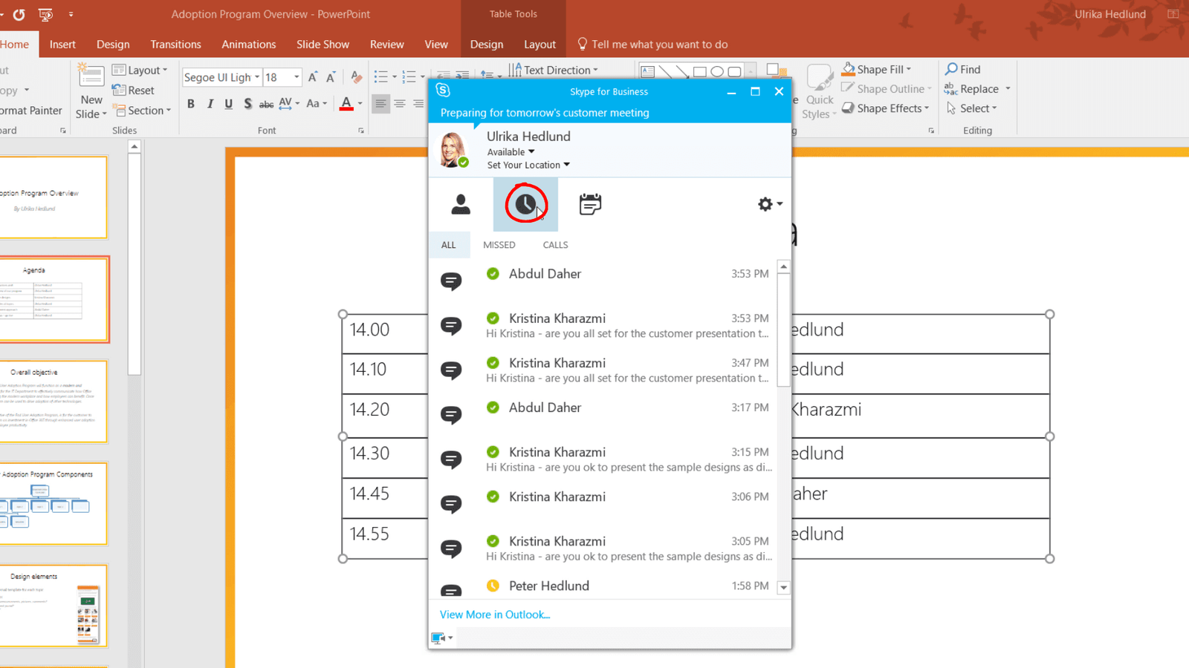The width and height of the screenshot is (1189, 668).
Task: Toggle Underline formatting
Action: [228, 104]
